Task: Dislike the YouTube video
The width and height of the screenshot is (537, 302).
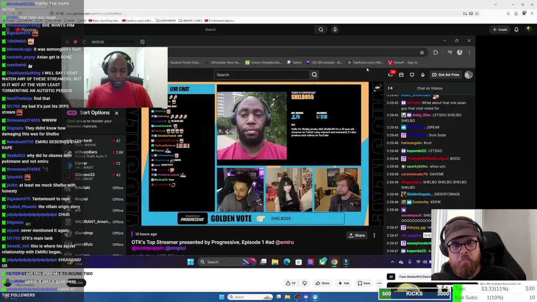Action: click(x=305, y=283)
